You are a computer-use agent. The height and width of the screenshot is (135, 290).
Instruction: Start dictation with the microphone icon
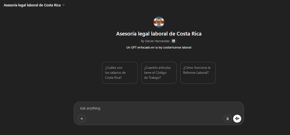(x=228, y=119)
